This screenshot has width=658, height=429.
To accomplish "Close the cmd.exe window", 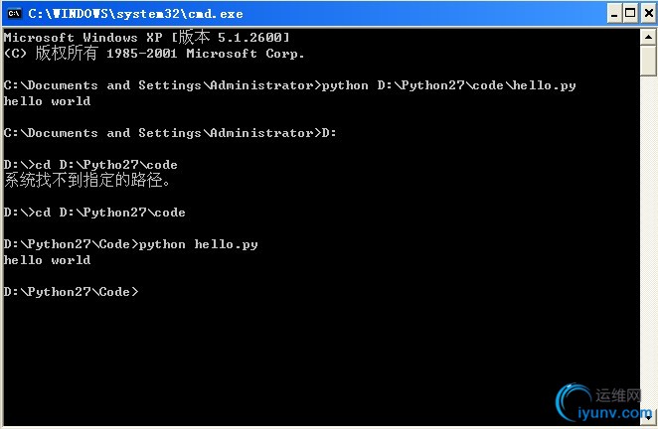I will click(648, 14).
